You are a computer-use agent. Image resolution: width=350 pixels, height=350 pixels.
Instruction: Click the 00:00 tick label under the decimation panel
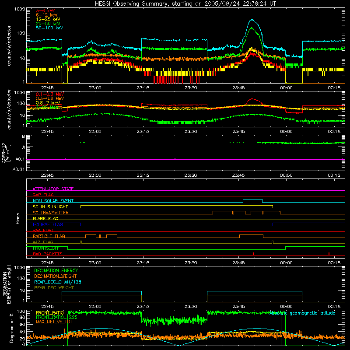click(x=287, y=307)
